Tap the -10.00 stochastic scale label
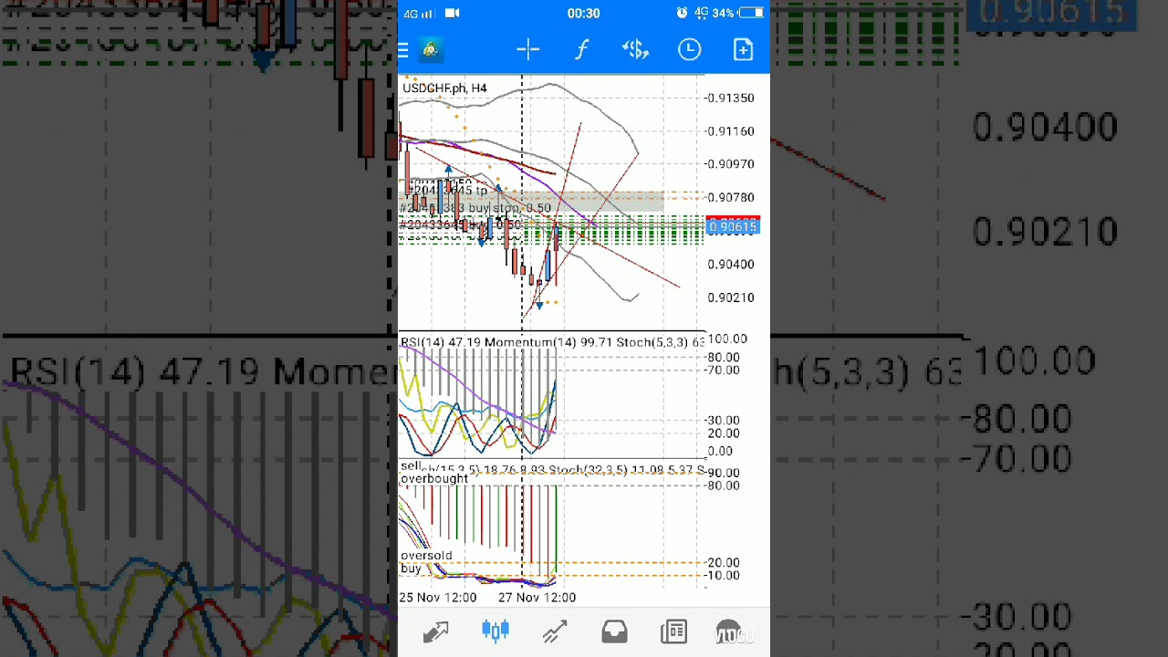Image resolution: width=1168 pixels, height=657 pixels. point(724,576)
